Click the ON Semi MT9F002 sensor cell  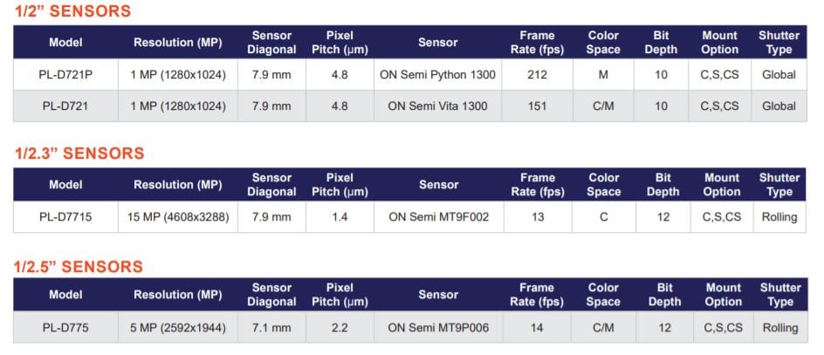(x=438, y=217)
